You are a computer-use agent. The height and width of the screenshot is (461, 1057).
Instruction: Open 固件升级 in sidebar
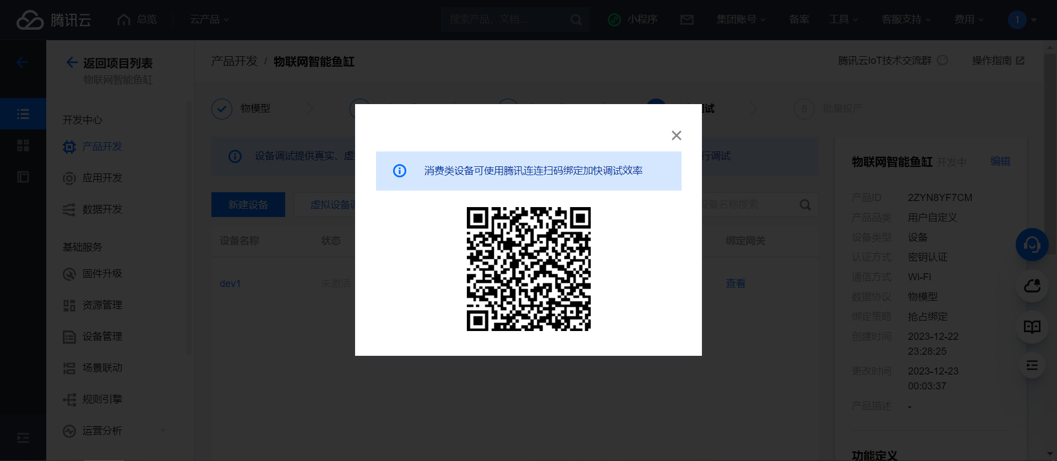click(102, 274)
